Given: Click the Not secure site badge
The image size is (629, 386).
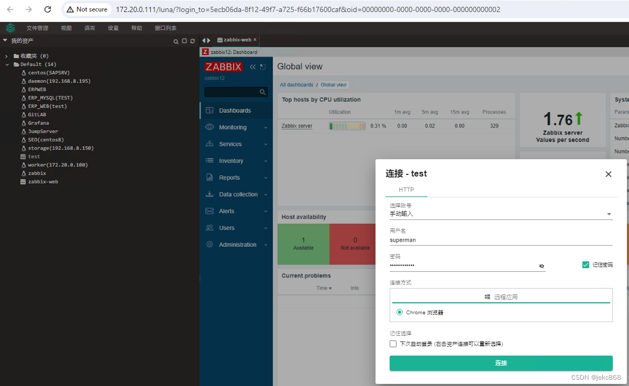Looking at the screenshot, I should tap(87, 9).
